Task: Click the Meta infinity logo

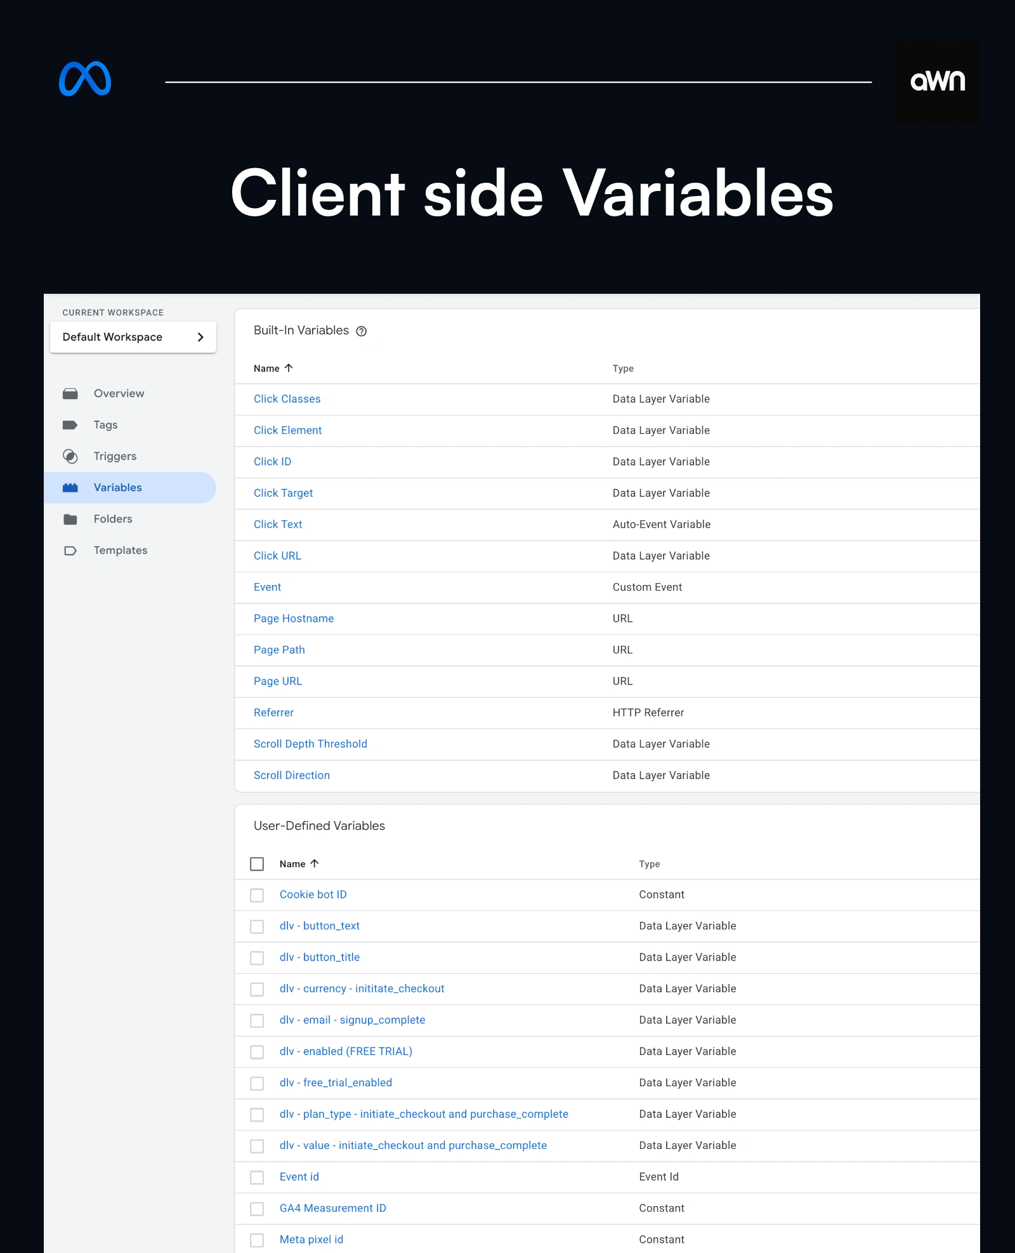Action: coord(85,79)
